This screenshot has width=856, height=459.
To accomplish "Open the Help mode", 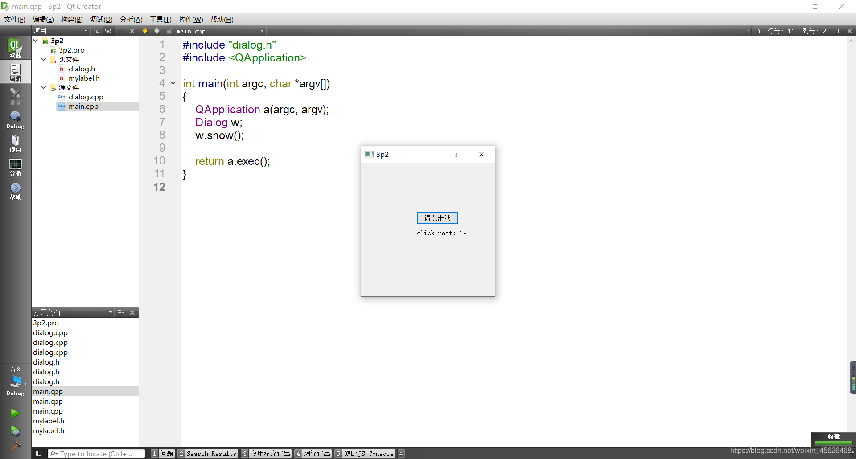I will (15, 190).
